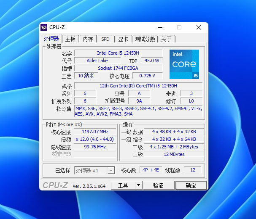Click the instruction set list starting with MMX
Image resolution: width=256 pixels, height=219 pixels.
tap(138, 111)
